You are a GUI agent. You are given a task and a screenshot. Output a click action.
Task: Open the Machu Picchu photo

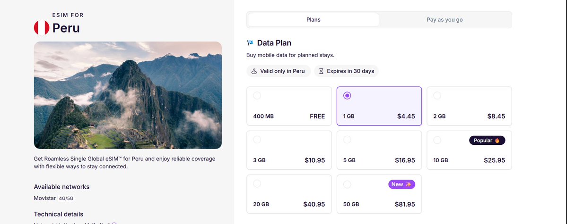[128, 95]
